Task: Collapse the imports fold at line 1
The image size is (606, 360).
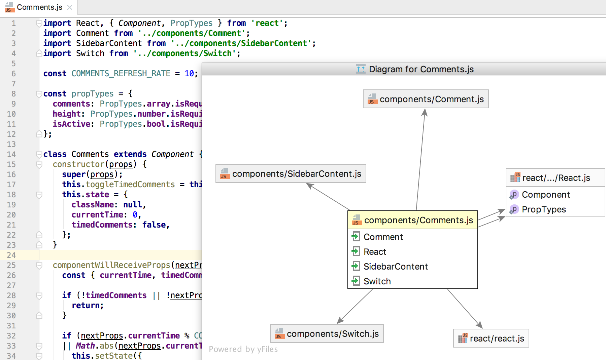Action: point(39,23)
